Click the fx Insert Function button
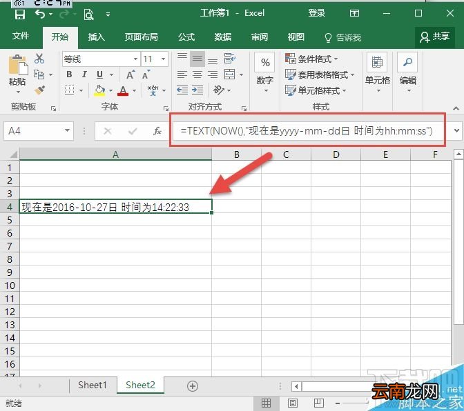464x411 pixels. click(157, 130)
